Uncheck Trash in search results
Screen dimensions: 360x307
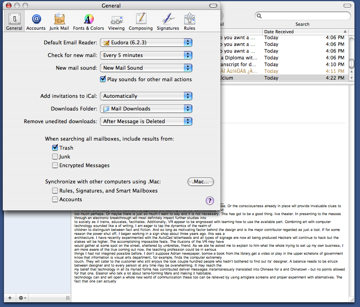(55, 148)
